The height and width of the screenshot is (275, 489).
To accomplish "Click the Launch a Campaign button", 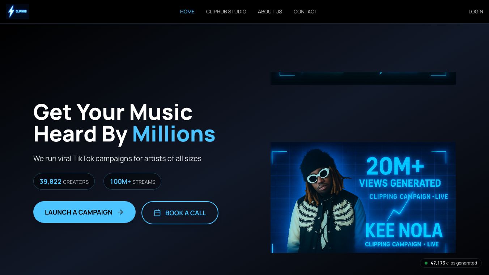I will [x=84, y=212].
